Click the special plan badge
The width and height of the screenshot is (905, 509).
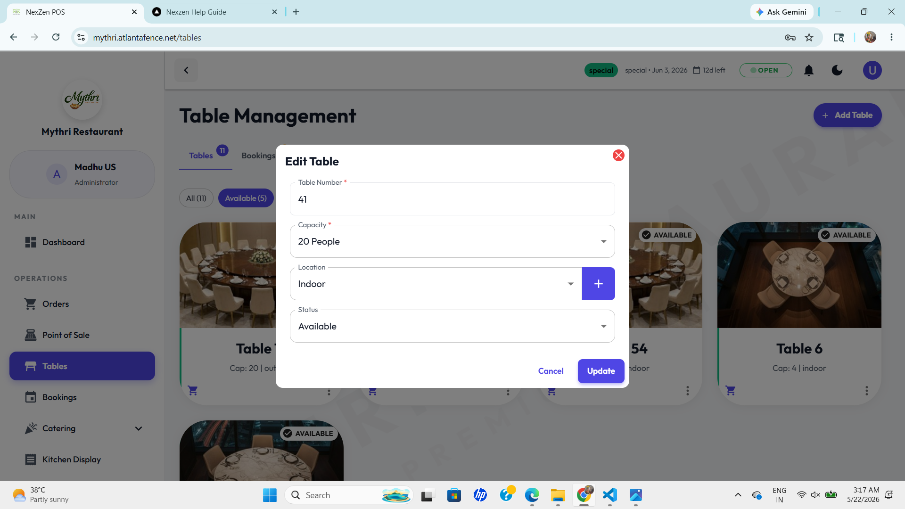click(601, 70)
